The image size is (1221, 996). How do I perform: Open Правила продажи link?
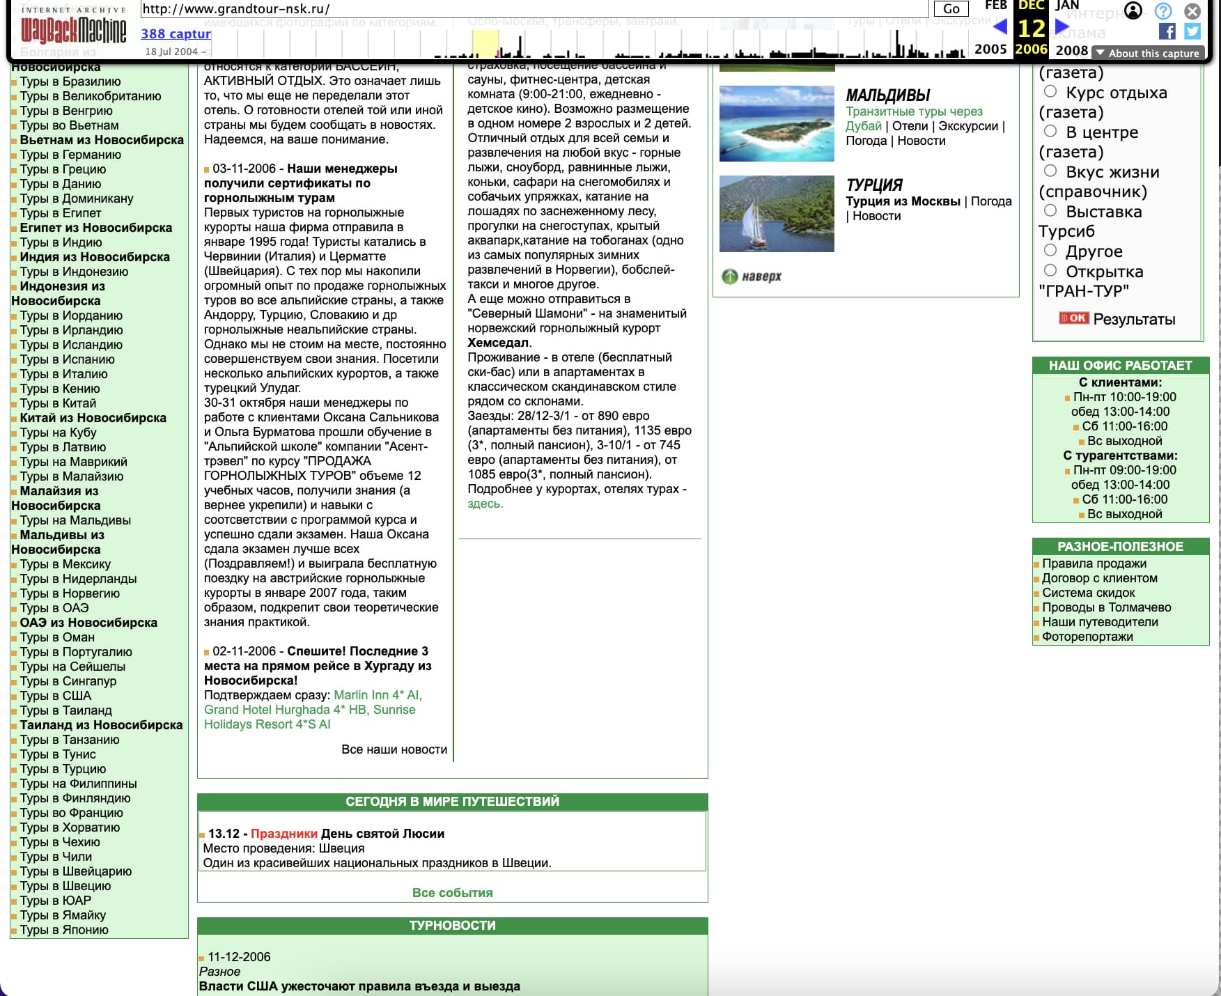click(x=1094, y=563)
